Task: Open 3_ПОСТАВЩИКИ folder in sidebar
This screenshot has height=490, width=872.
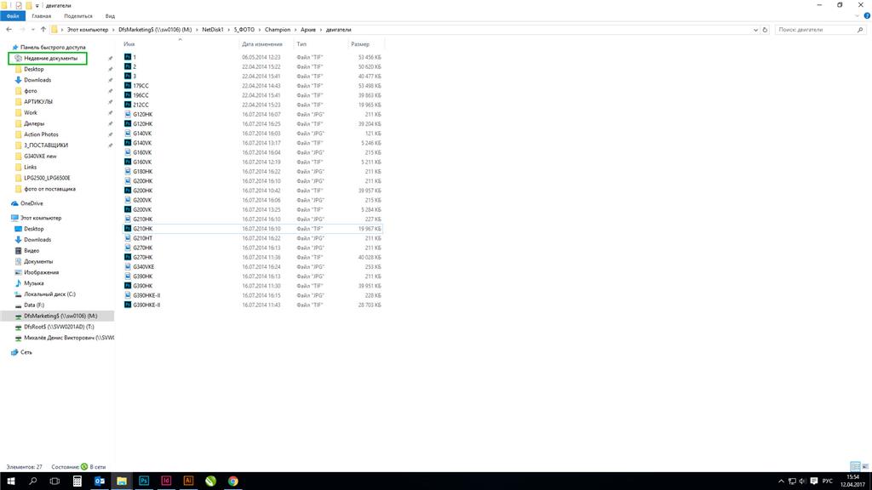Action: click(46, 145)
